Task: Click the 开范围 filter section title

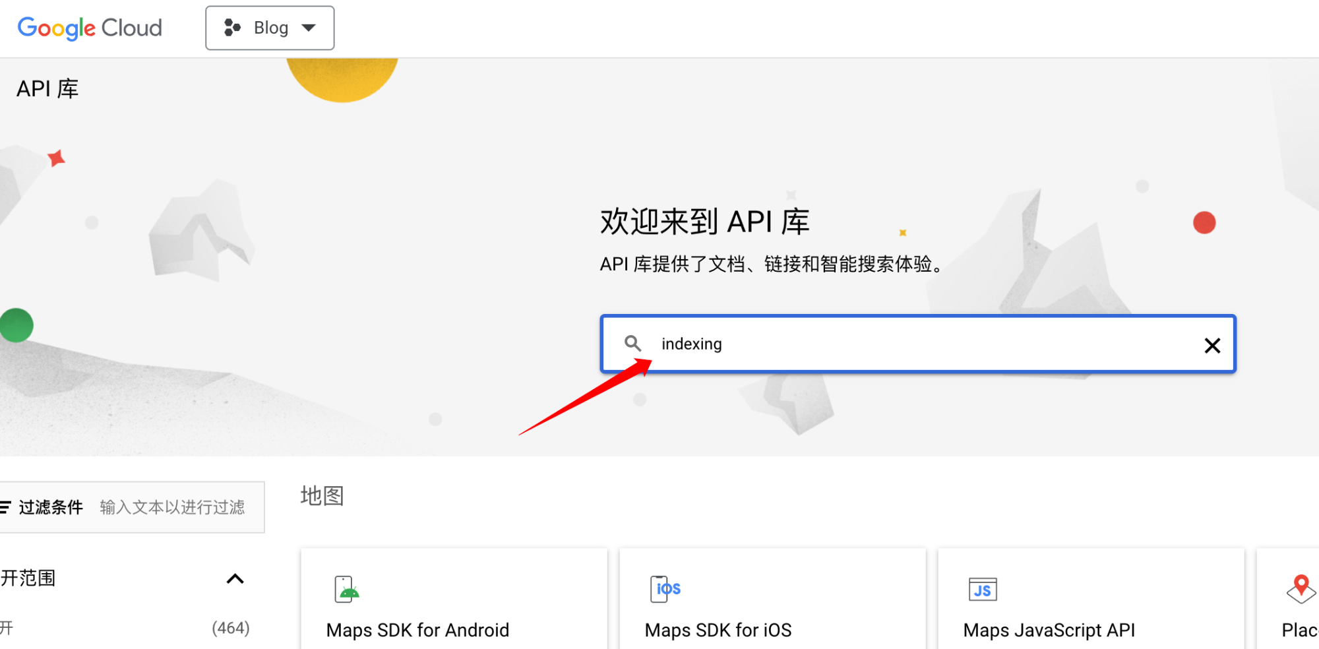Action: click(x=28, y=578)
